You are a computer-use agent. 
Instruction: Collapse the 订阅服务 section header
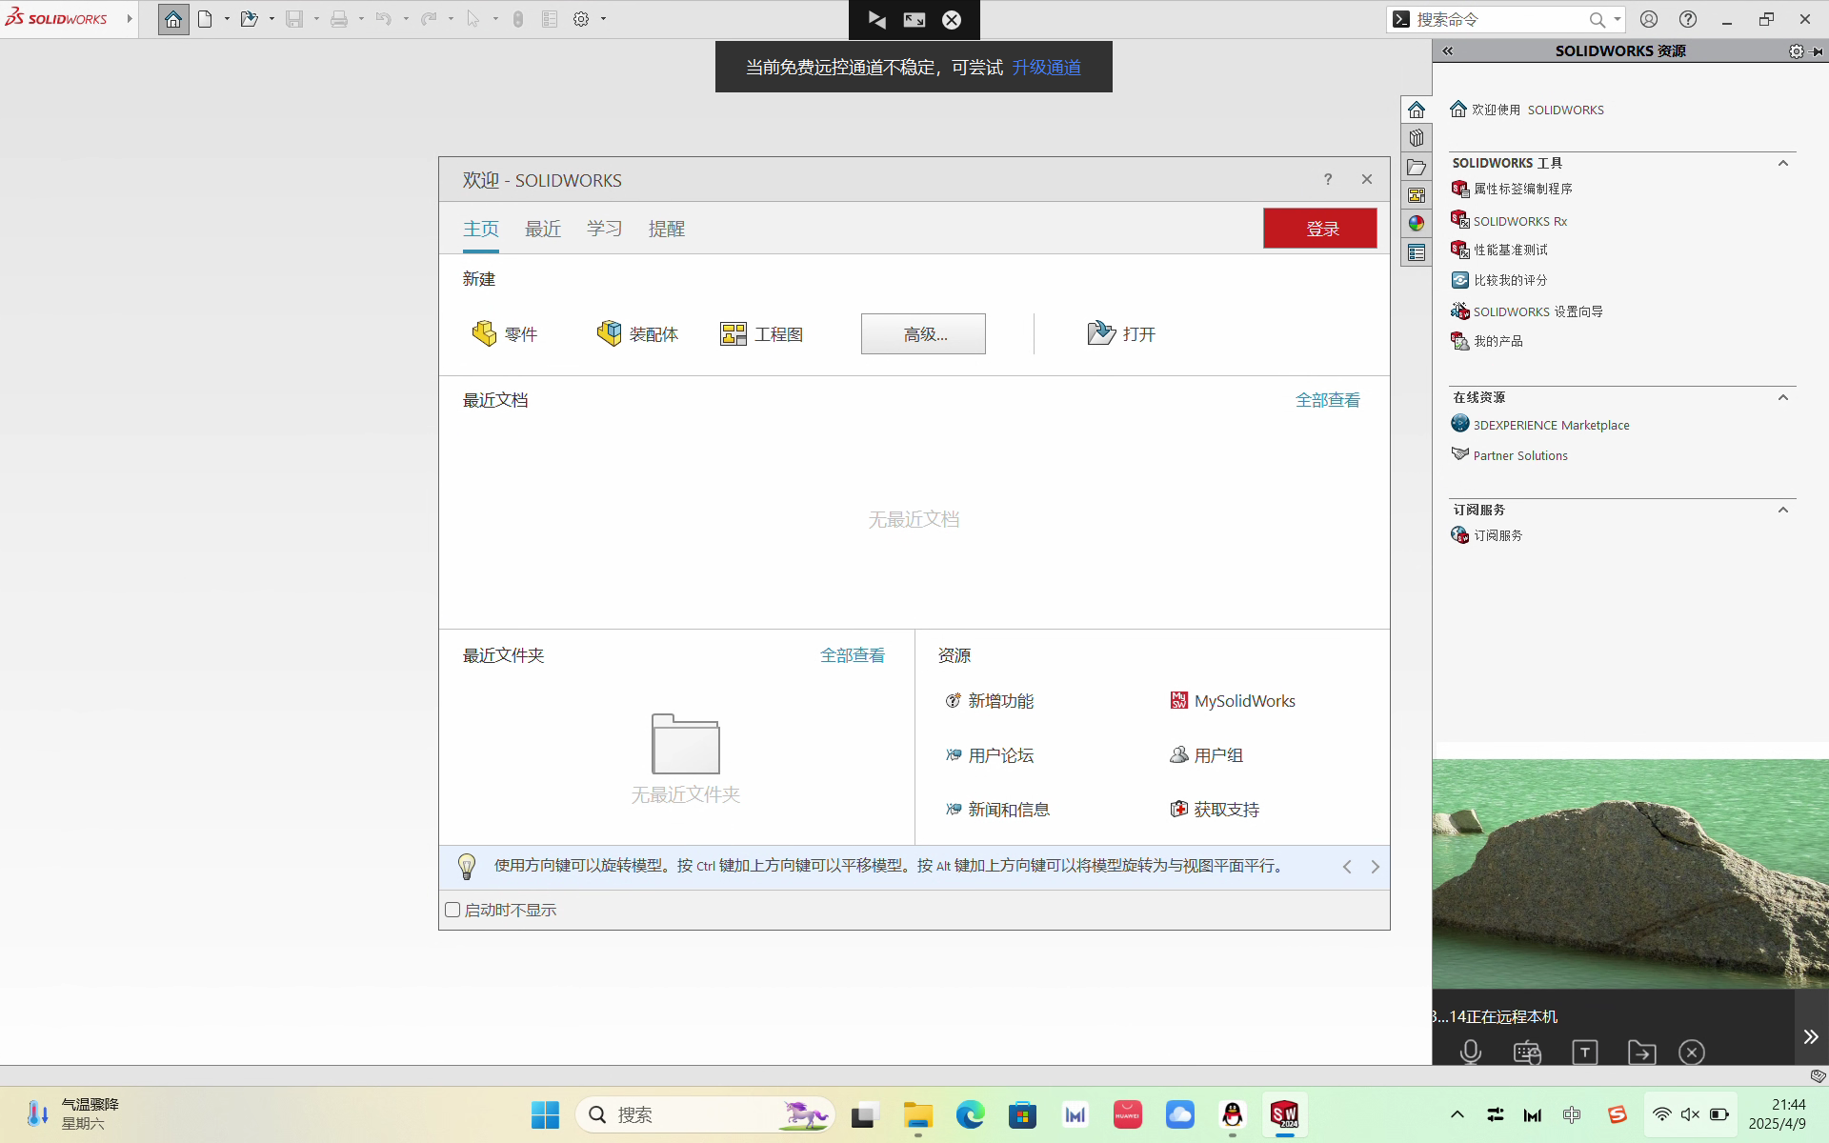click(1783, 510)
